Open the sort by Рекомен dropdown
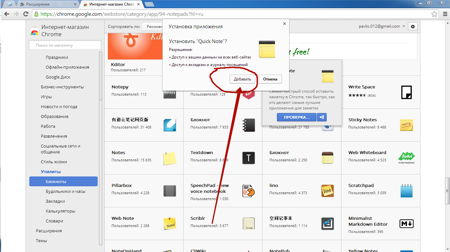450x252 pixels. click(x=152, y=27)
